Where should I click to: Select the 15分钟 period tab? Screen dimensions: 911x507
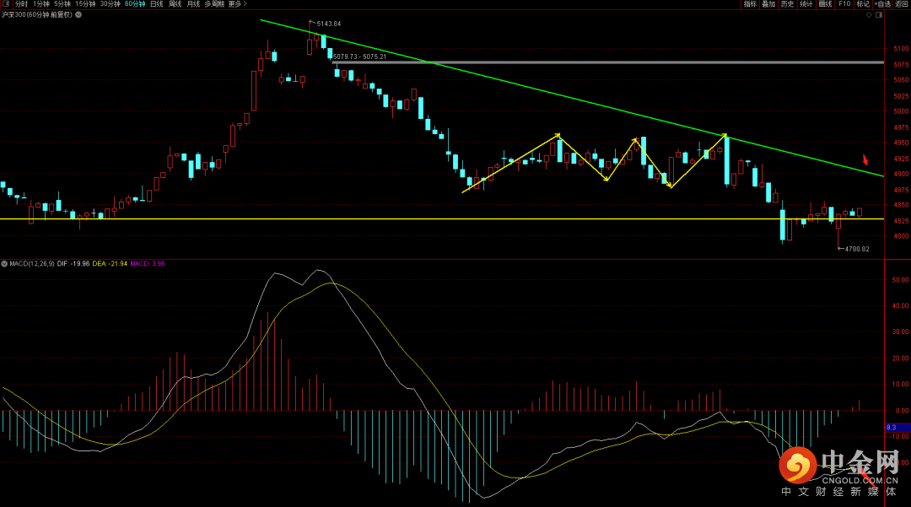(85, 4)
